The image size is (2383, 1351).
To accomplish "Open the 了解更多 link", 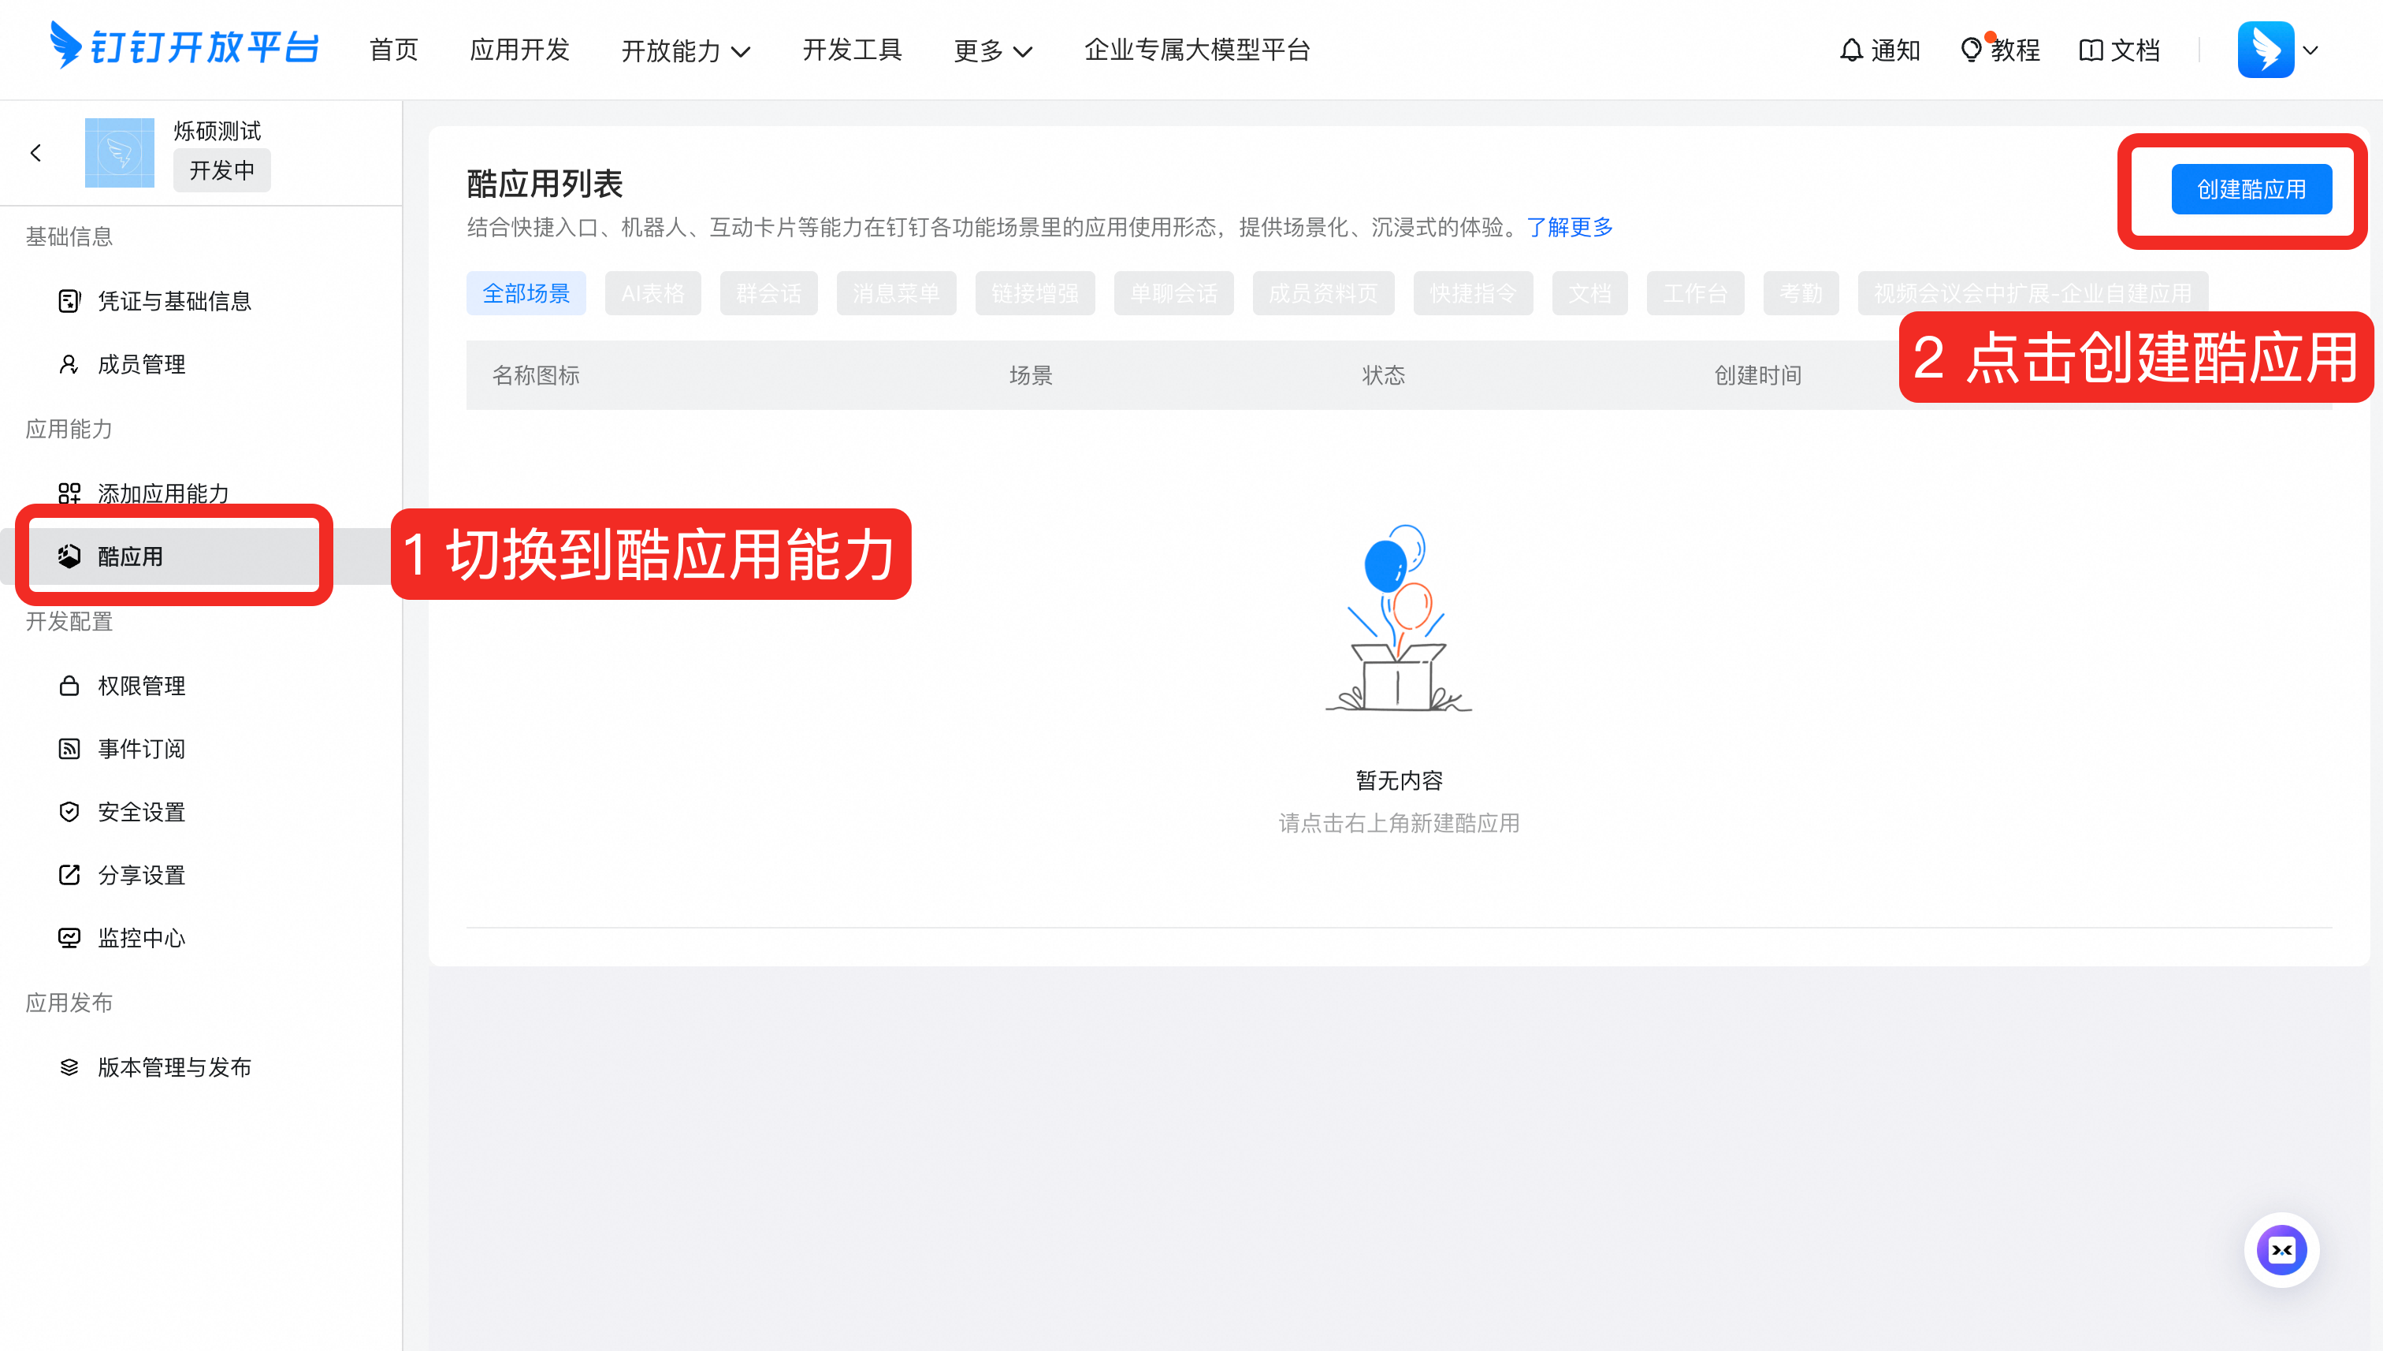I will tap(1570, 227).
